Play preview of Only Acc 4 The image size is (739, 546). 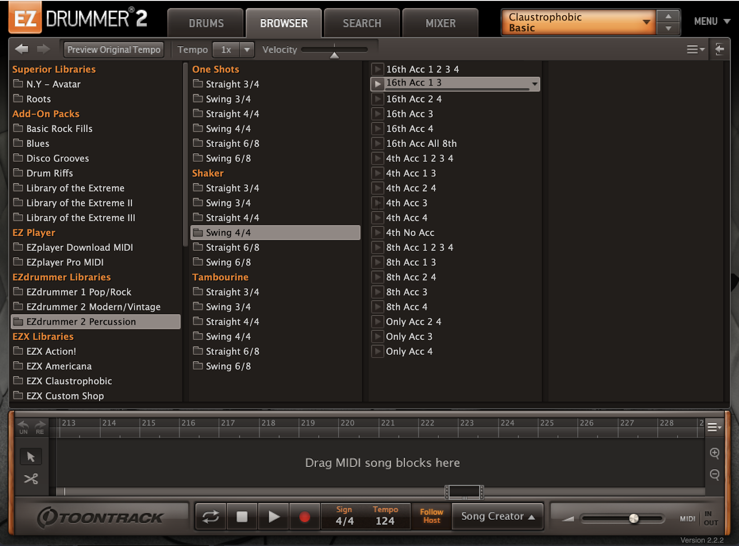[377, 352]
